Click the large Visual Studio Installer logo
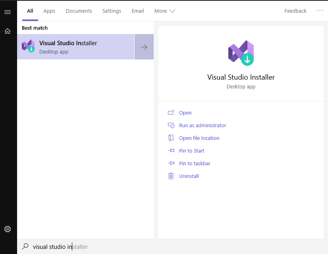 pyautogui.click(x=241, y=53)
